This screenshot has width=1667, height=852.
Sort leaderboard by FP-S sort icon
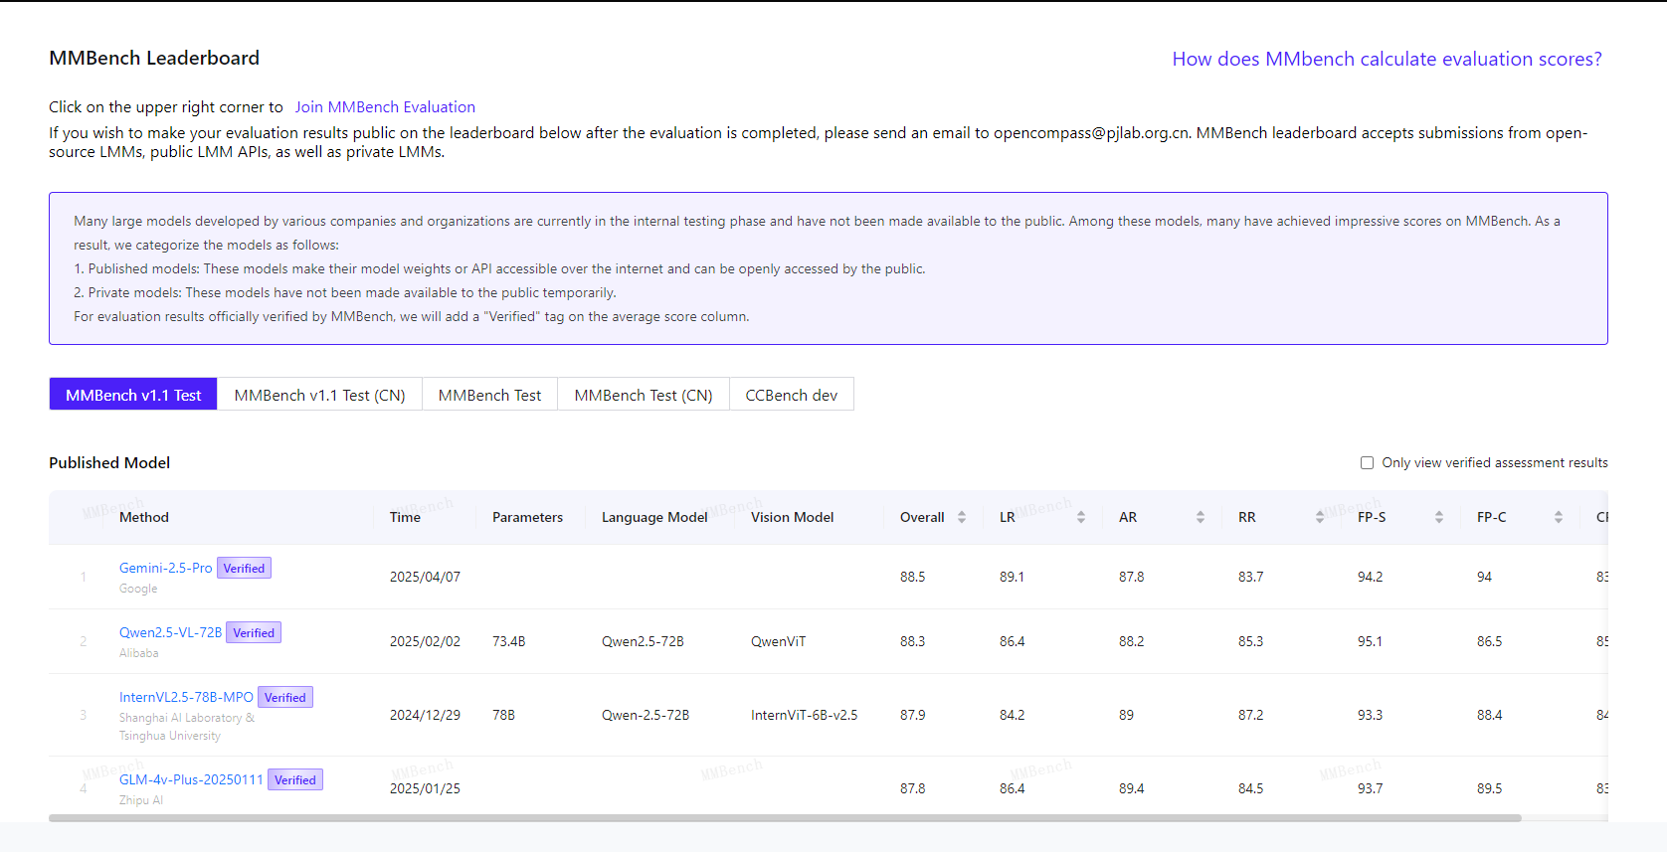click(1438, 517)
